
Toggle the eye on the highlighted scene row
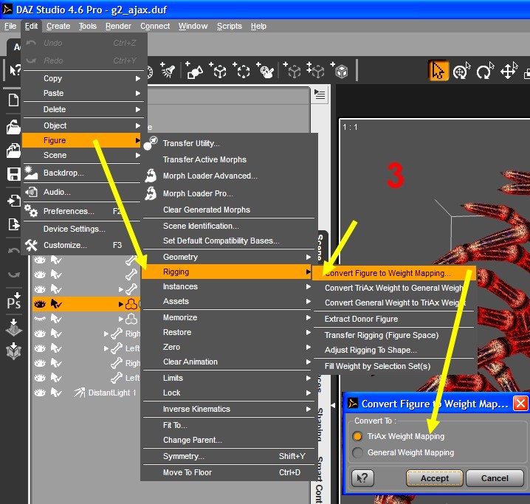(x=40, y=304)
